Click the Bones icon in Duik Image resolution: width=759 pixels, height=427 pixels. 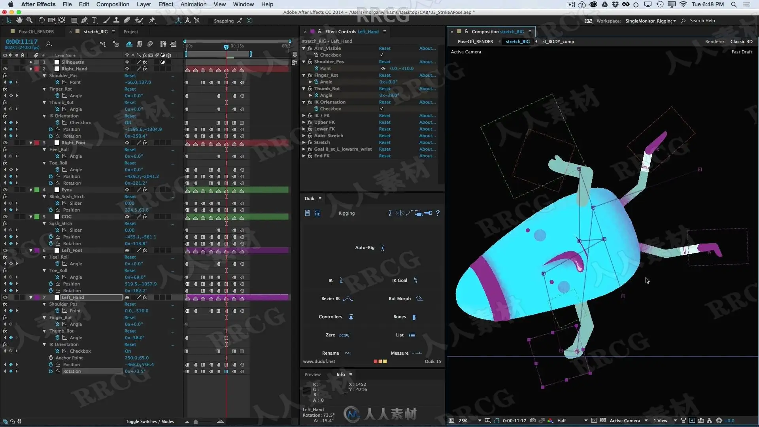(x=414, y=317)
